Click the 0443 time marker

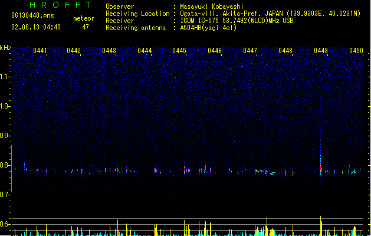(109, 51)
